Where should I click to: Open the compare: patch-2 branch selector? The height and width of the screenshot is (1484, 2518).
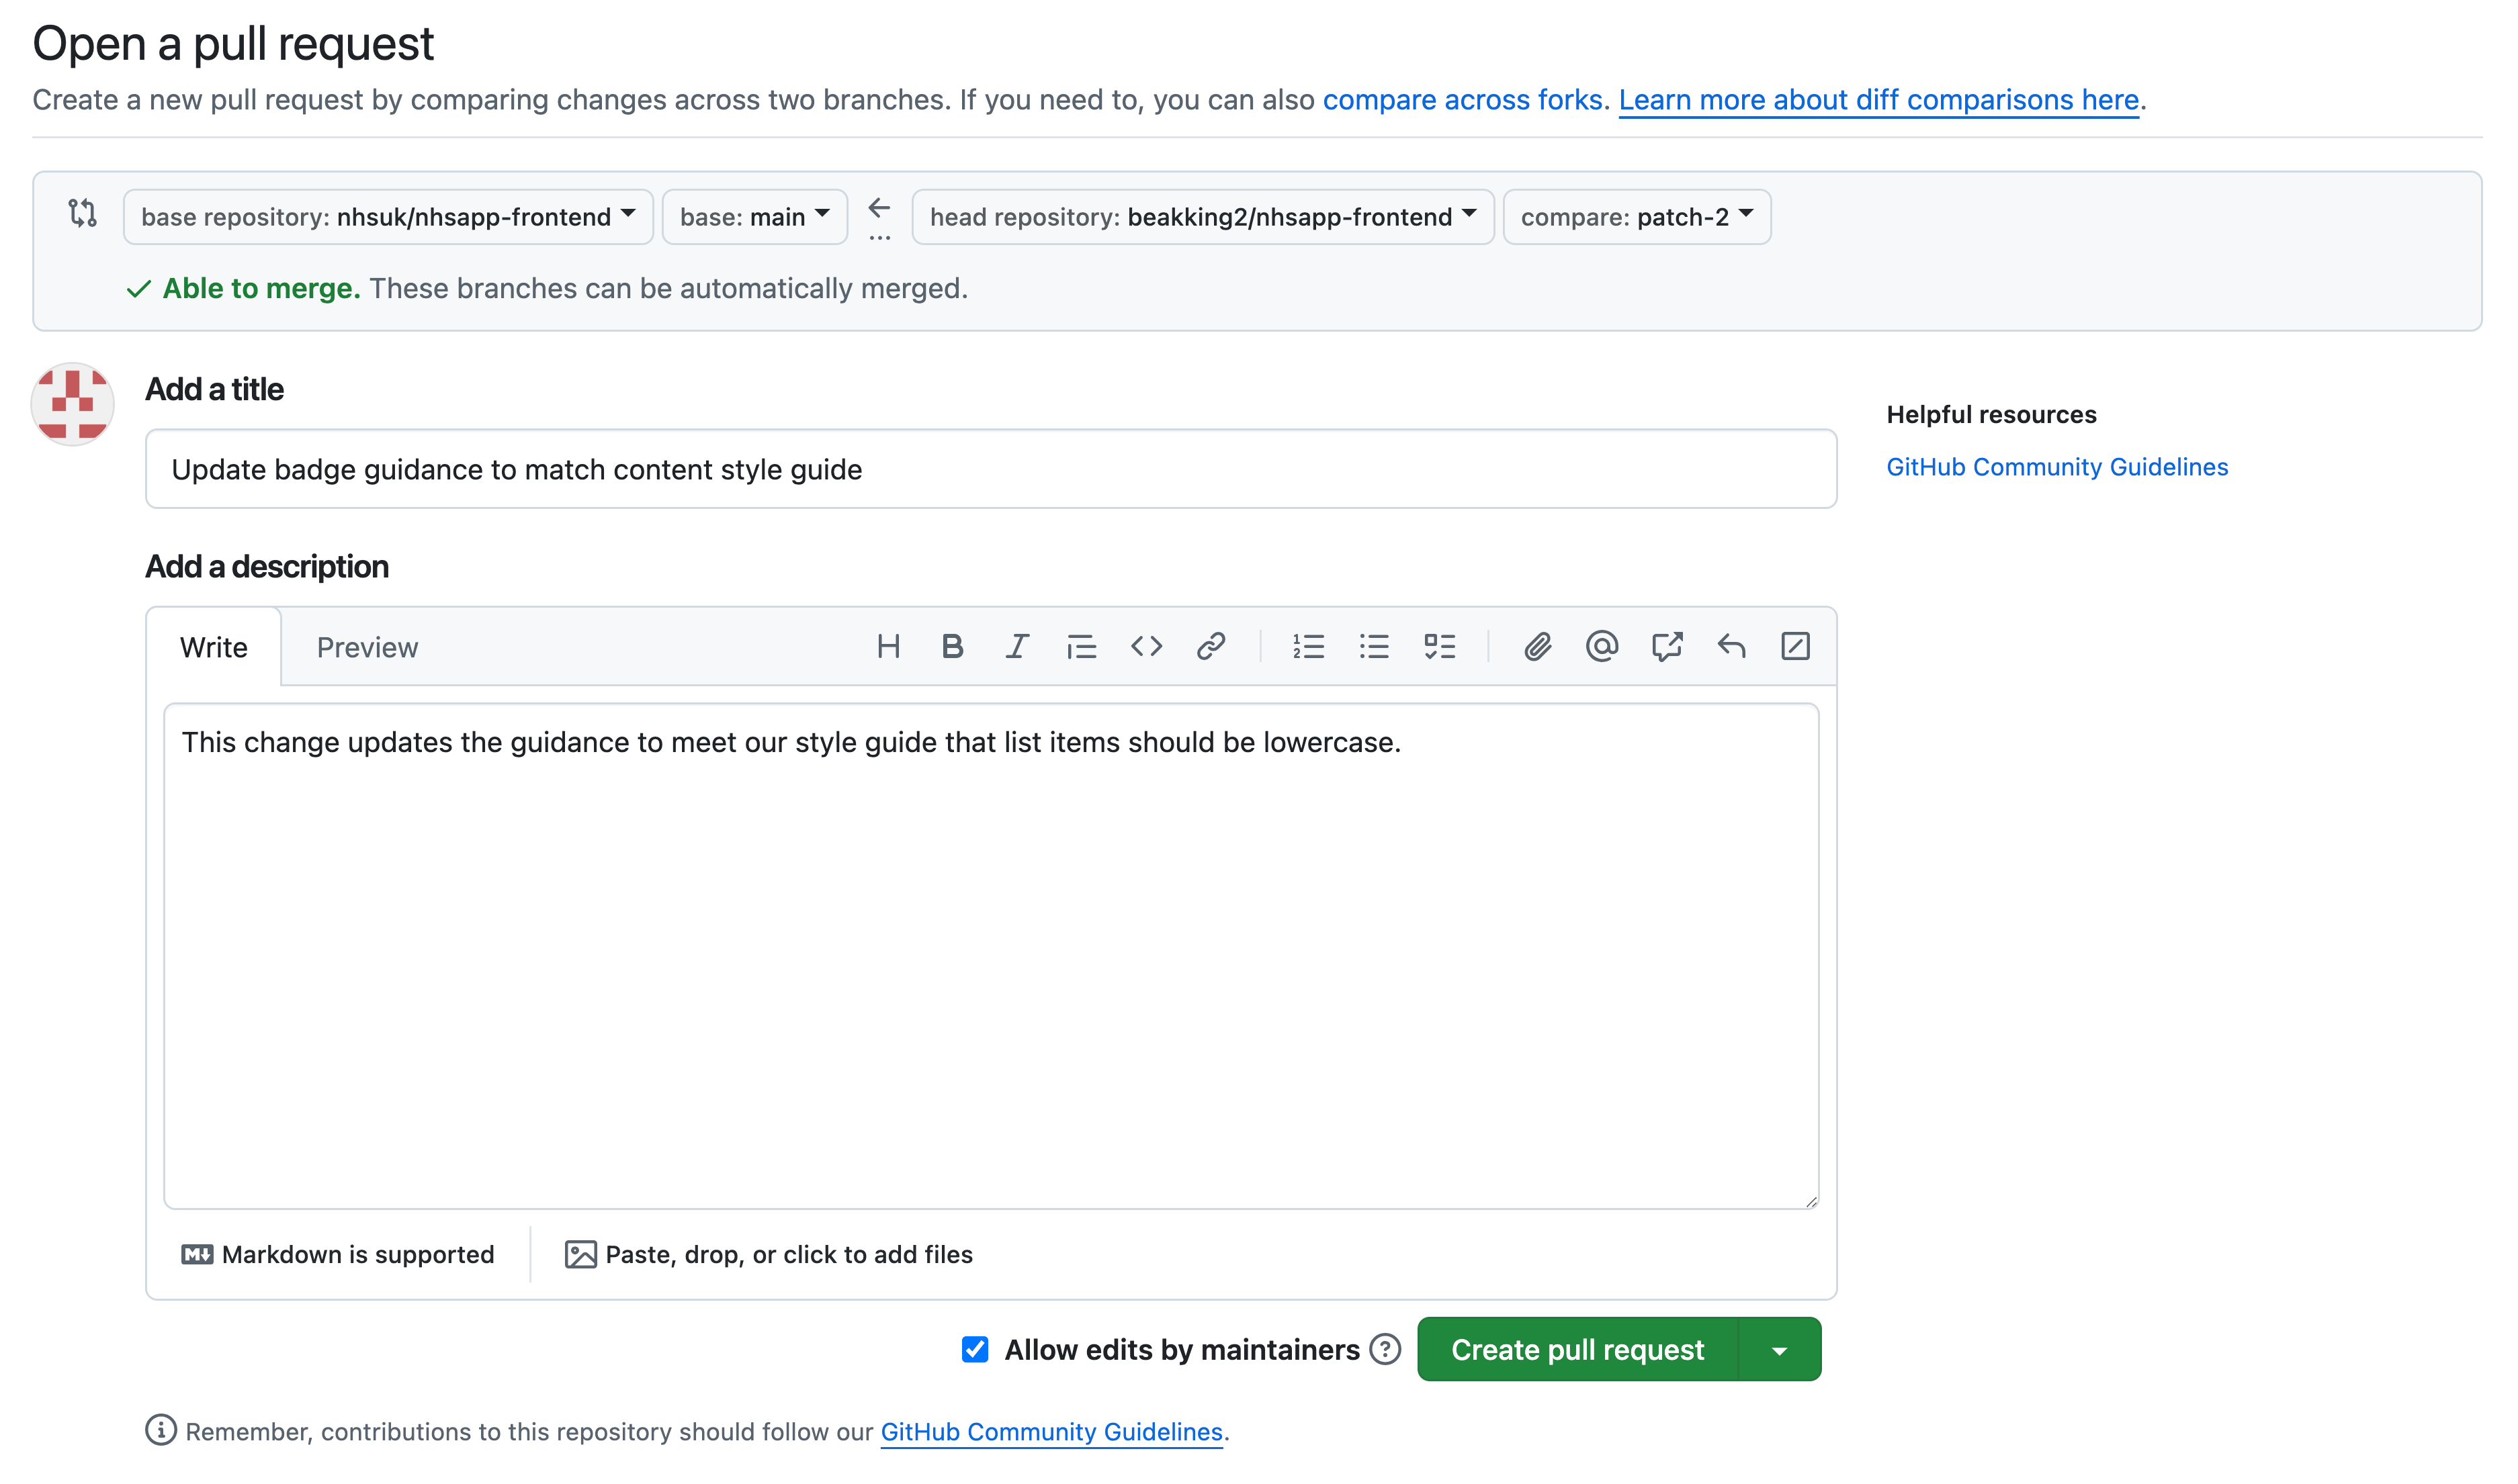[1637, 216]
